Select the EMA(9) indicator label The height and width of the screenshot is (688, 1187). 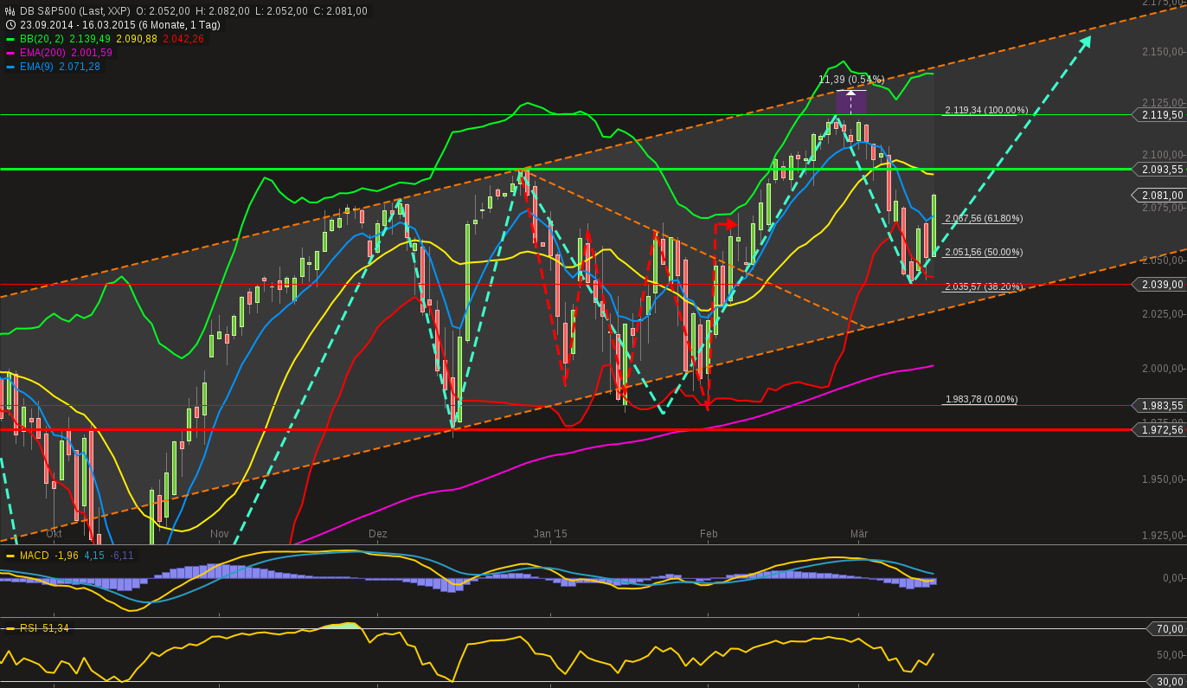pos(36,67)
